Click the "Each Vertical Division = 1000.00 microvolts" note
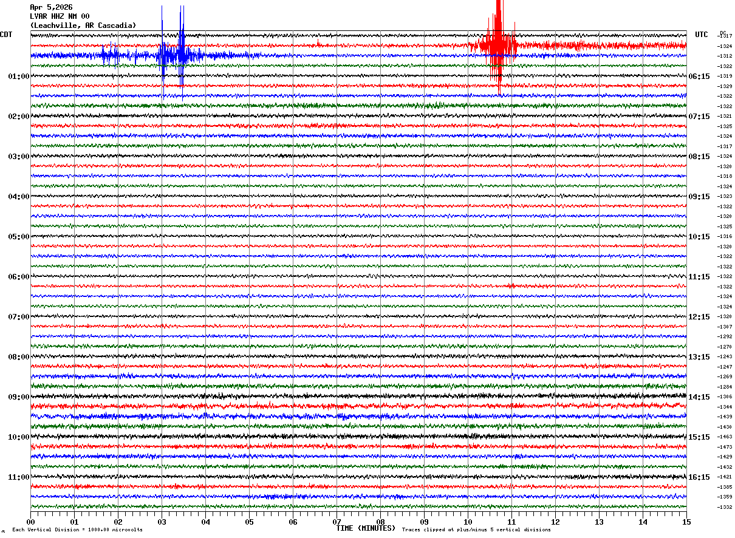 point(77,530)
